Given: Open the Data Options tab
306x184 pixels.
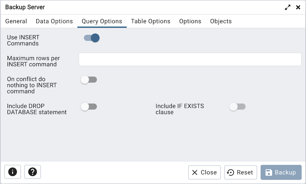Looking at the screenshot, I should 54,21.
